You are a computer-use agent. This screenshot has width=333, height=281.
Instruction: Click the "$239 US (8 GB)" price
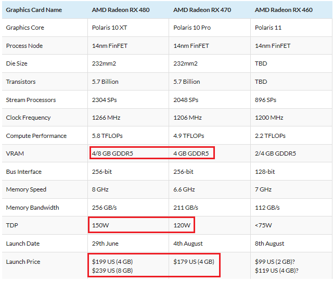coord(112,271)
